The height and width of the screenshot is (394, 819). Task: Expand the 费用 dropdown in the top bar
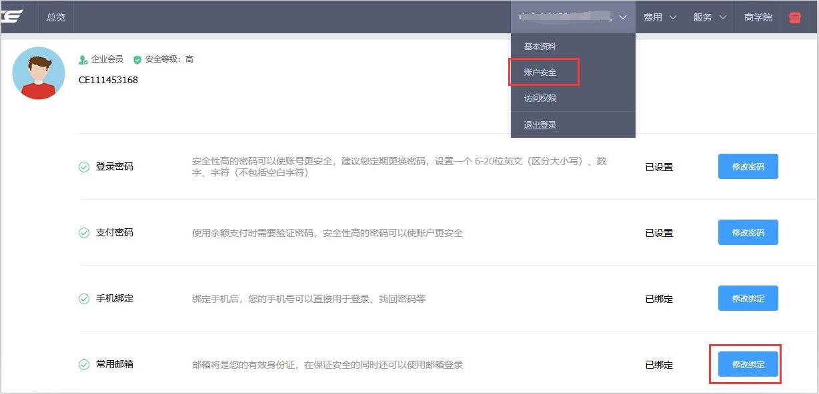[x=660, y=17]
